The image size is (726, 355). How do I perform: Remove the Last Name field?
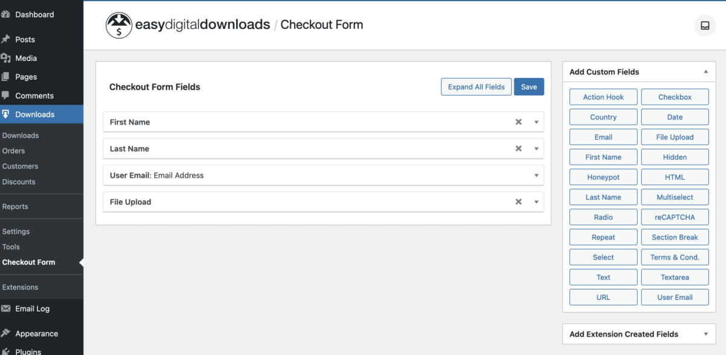pyautogui.click(x=518, y=149)
